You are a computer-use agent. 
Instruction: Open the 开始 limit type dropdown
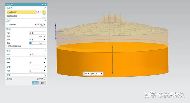tap(37, 33)
